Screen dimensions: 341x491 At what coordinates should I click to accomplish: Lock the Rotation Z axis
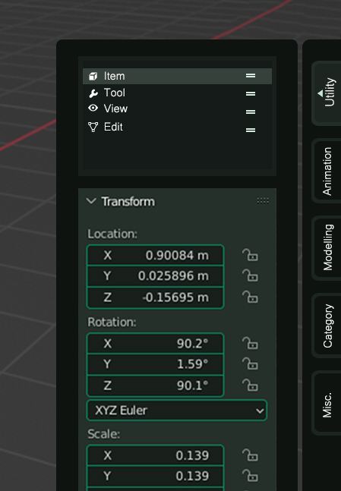250,386
